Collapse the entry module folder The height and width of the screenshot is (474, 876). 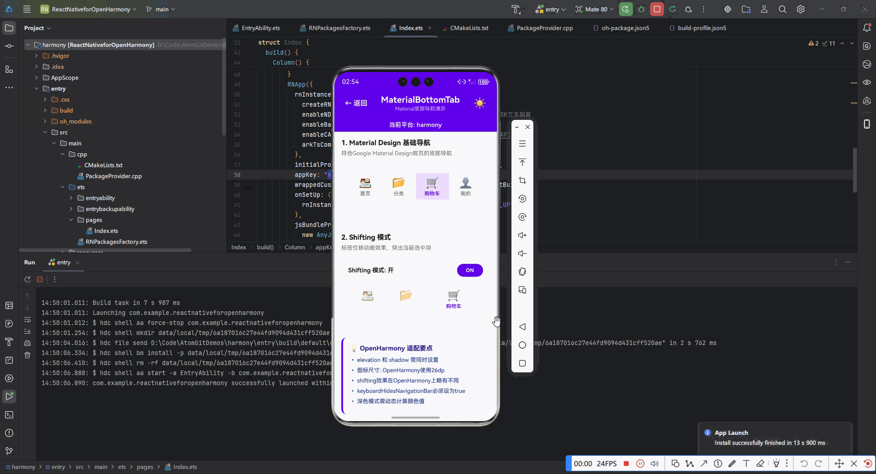[36, 88]
